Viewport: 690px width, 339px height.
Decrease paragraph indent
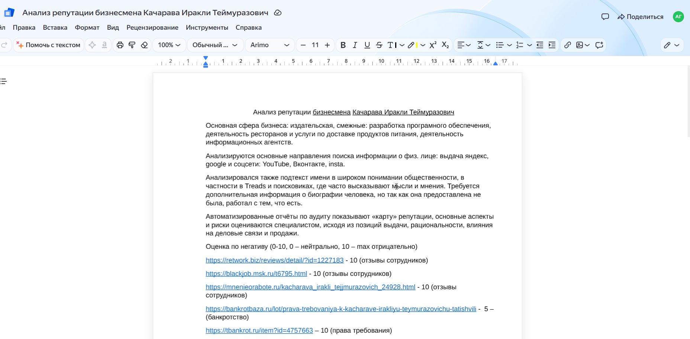tap(540, 45)
